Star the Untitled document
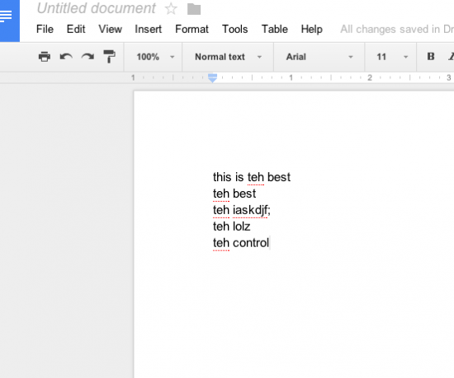The image size is (454, 378). pyautogui.click(x=171, y=9)
